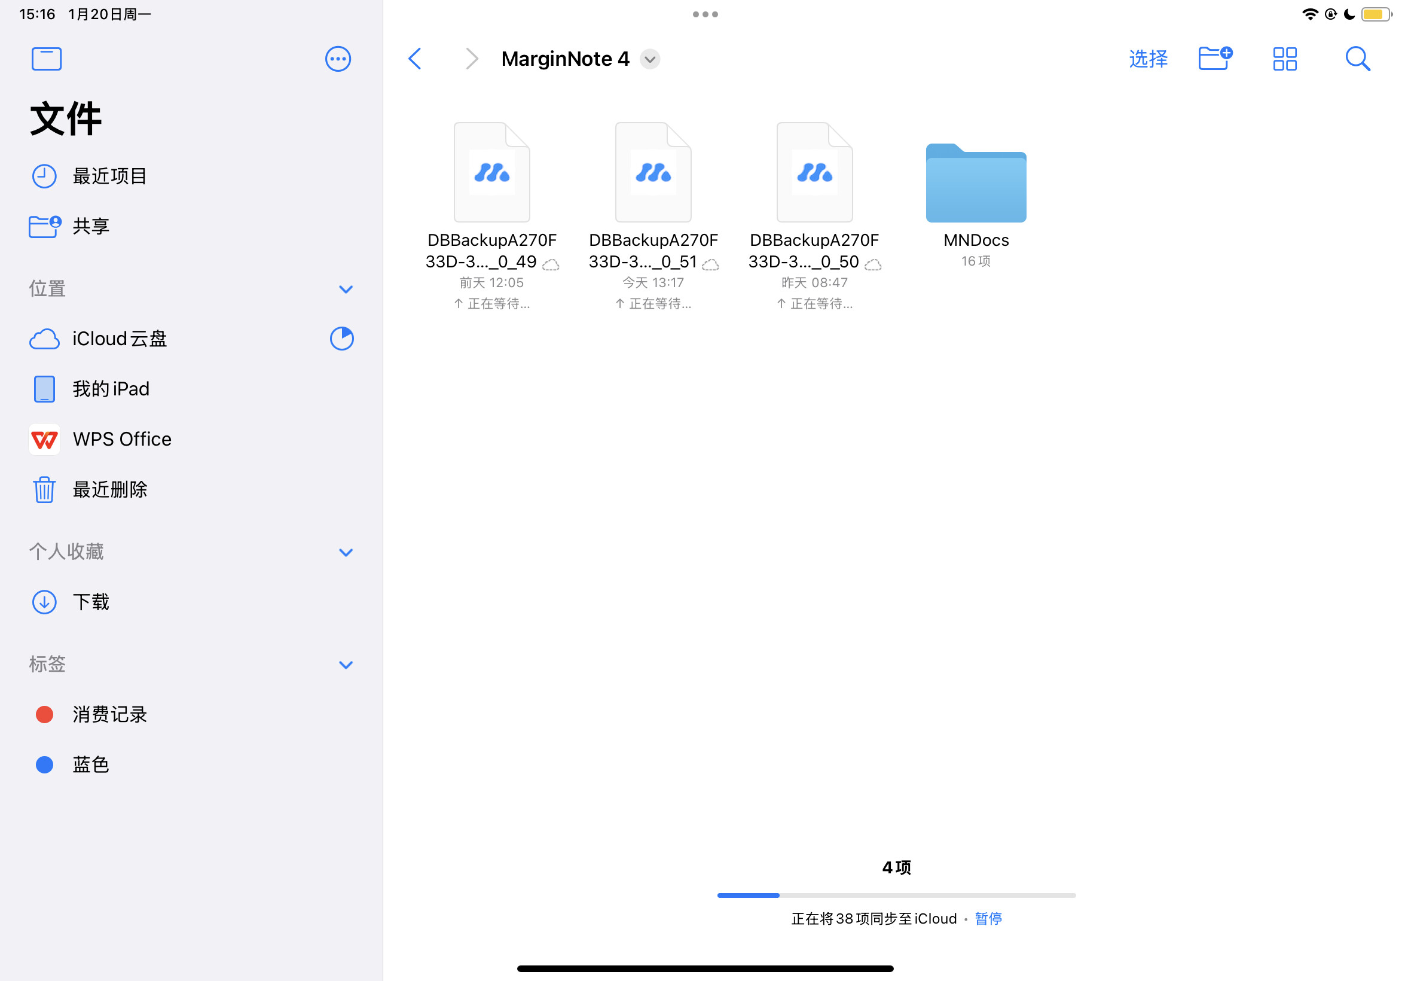This screenshot has width=1411, height=981.
Task: Tap cloud status icon beside _0_49
Action: (x=551, y=265)
